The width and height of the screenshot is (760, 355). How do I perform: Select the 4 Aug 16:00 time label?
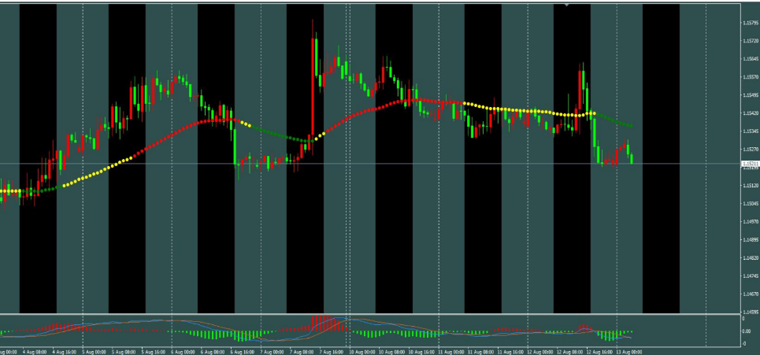(x=65, y=352)
